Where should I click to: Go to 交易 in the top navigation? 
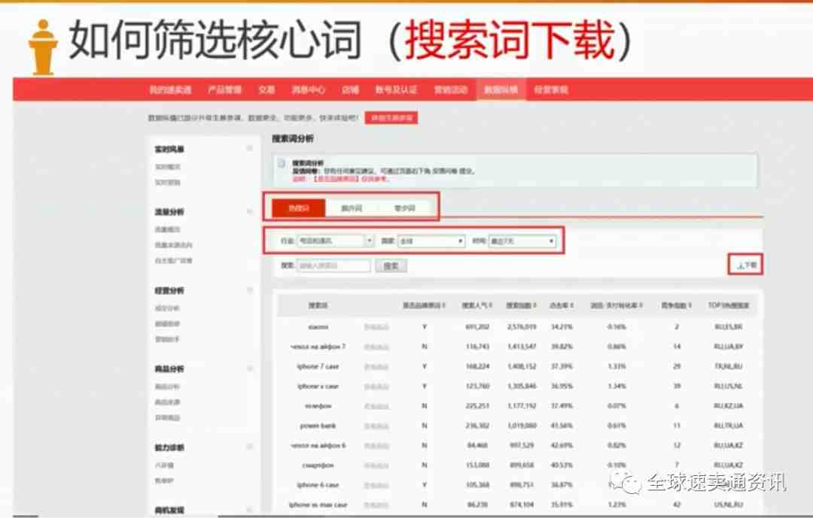coord(266,90)
